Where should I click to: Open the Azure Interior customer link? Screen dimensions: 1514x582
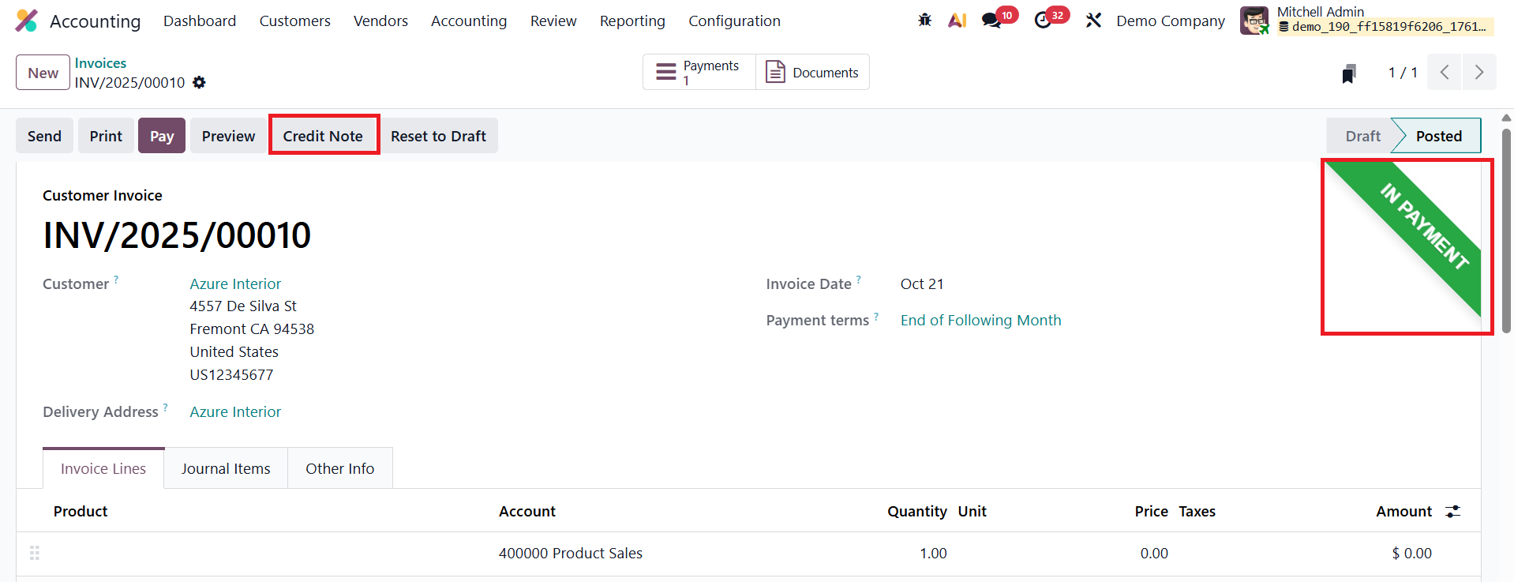pyautogui.click(x=235, y=283)
